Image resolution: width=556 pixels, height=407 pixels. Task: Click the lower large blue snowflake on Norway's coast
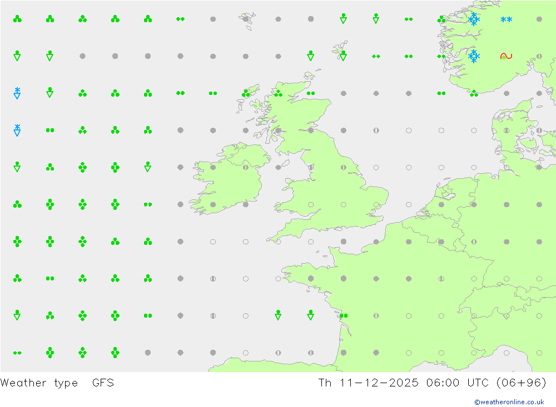(474, 56)
